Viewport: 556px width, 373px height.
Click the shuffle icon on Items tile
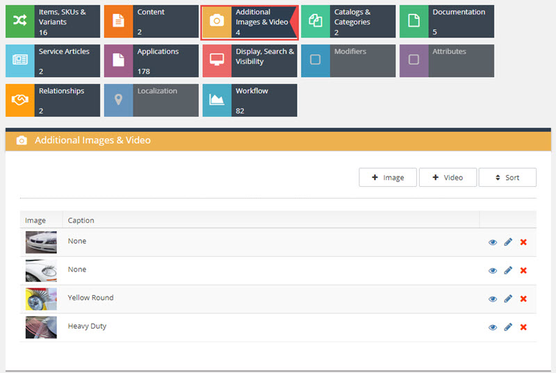(20, 21)
